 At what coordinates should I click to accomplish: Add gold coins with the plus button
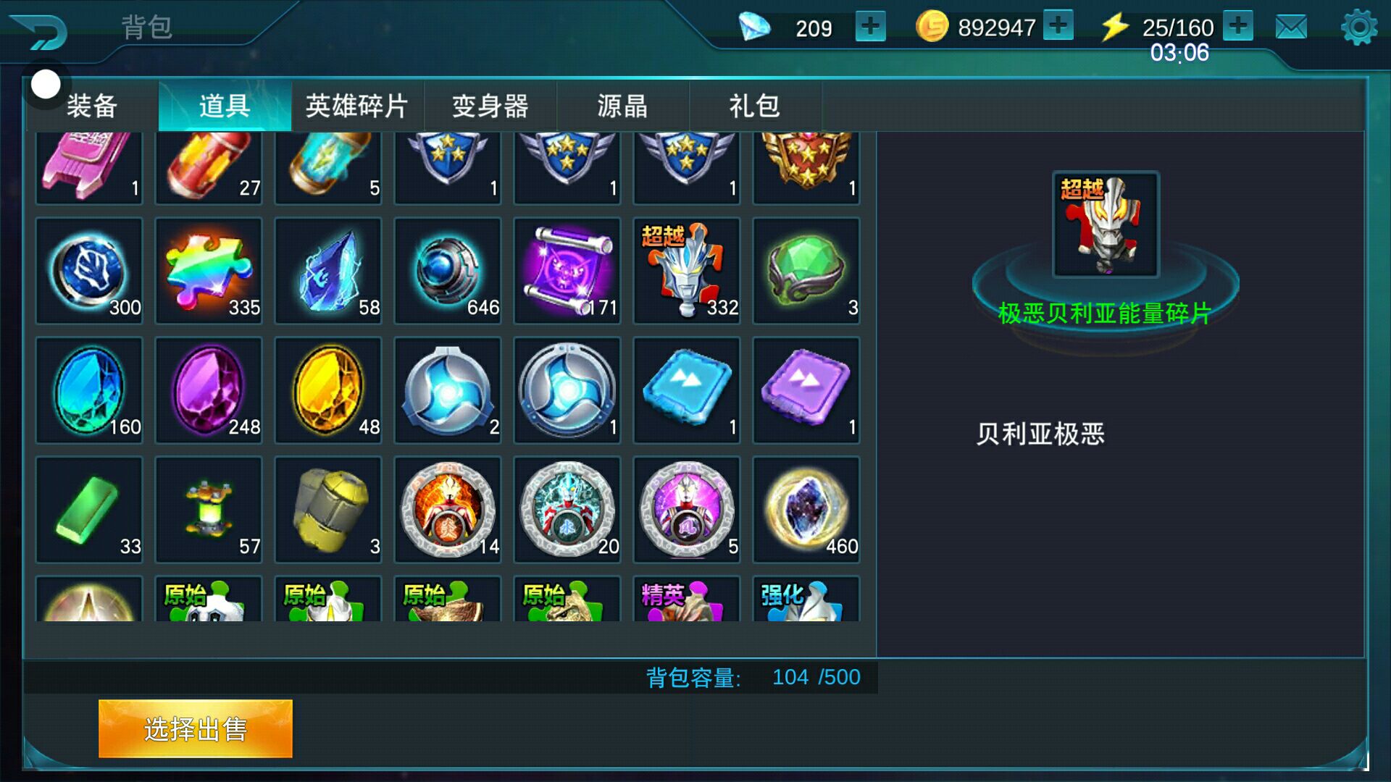point(1058,26)
